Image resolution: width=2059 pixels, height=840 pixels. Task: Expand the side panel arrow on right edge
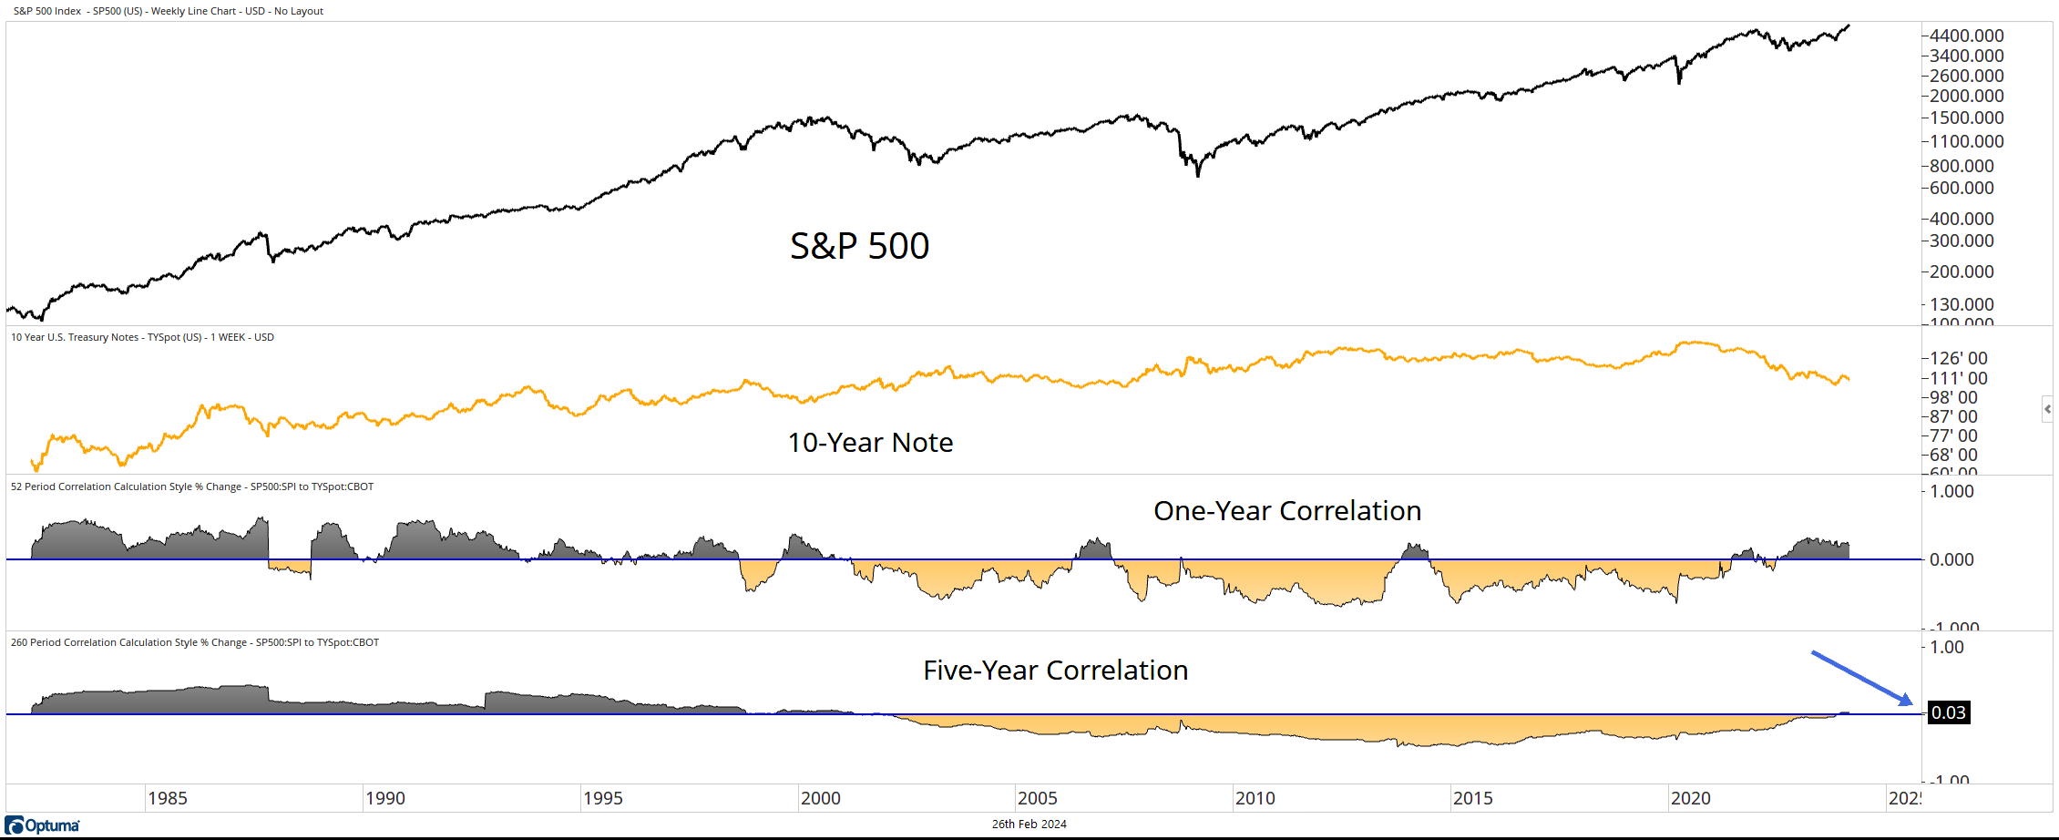pyautogui.click(x=2047, y=409)
